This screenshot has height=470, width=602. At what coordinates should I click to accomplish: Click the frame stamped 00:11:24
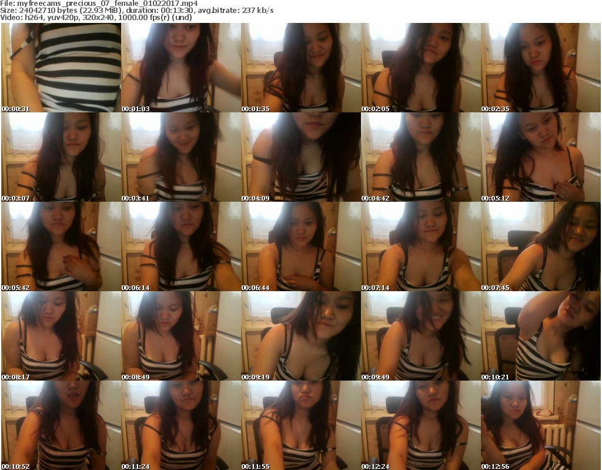(181, 425)
